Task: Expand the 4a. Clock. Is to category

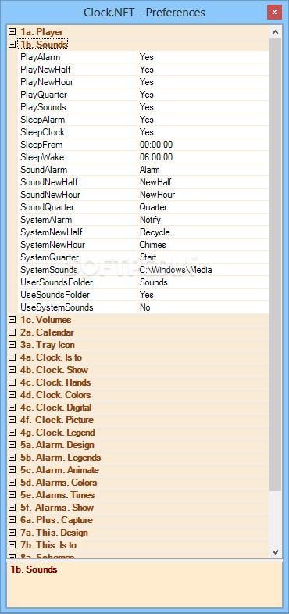Action: tap(12, 357)
